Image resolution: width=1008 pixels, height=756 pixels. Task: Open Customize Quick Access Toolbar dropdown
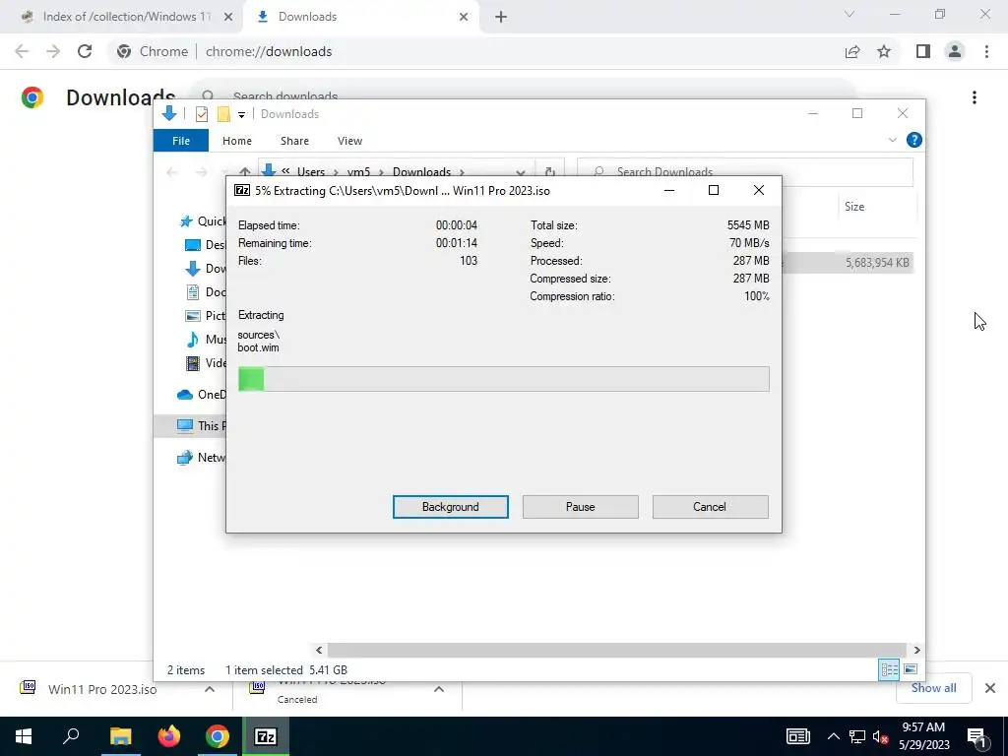click(242, 115)
